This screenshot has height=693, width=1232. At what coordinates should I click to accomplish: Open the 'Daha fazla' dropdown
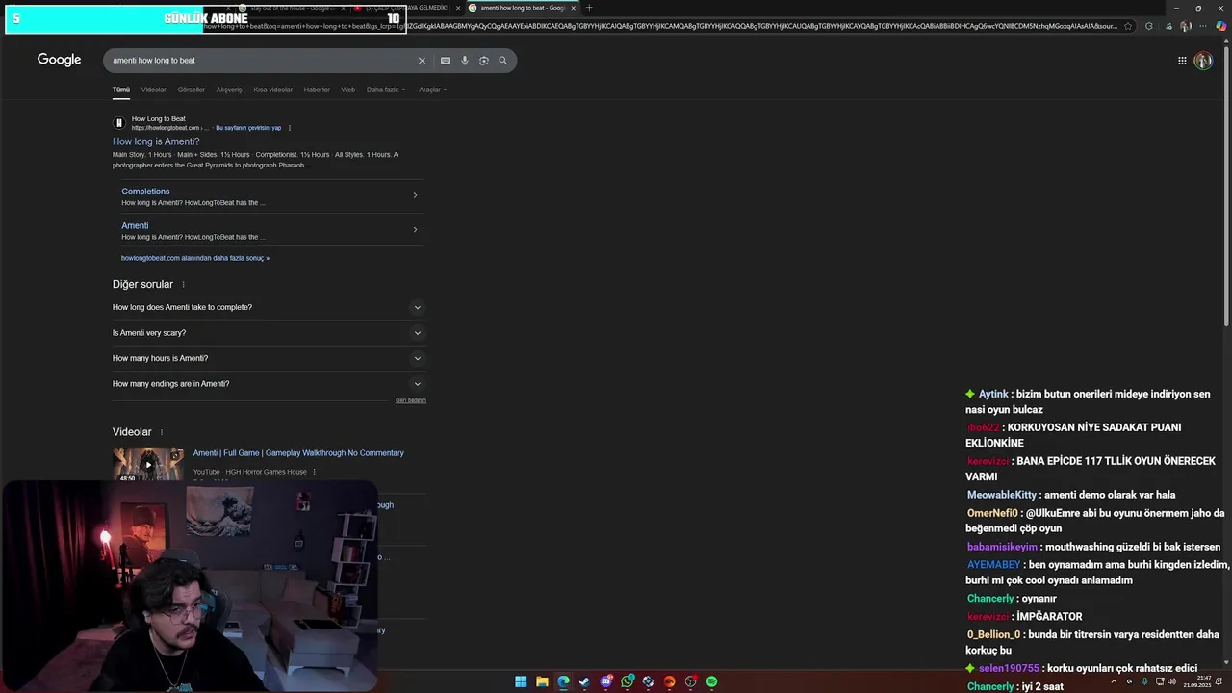386,90
